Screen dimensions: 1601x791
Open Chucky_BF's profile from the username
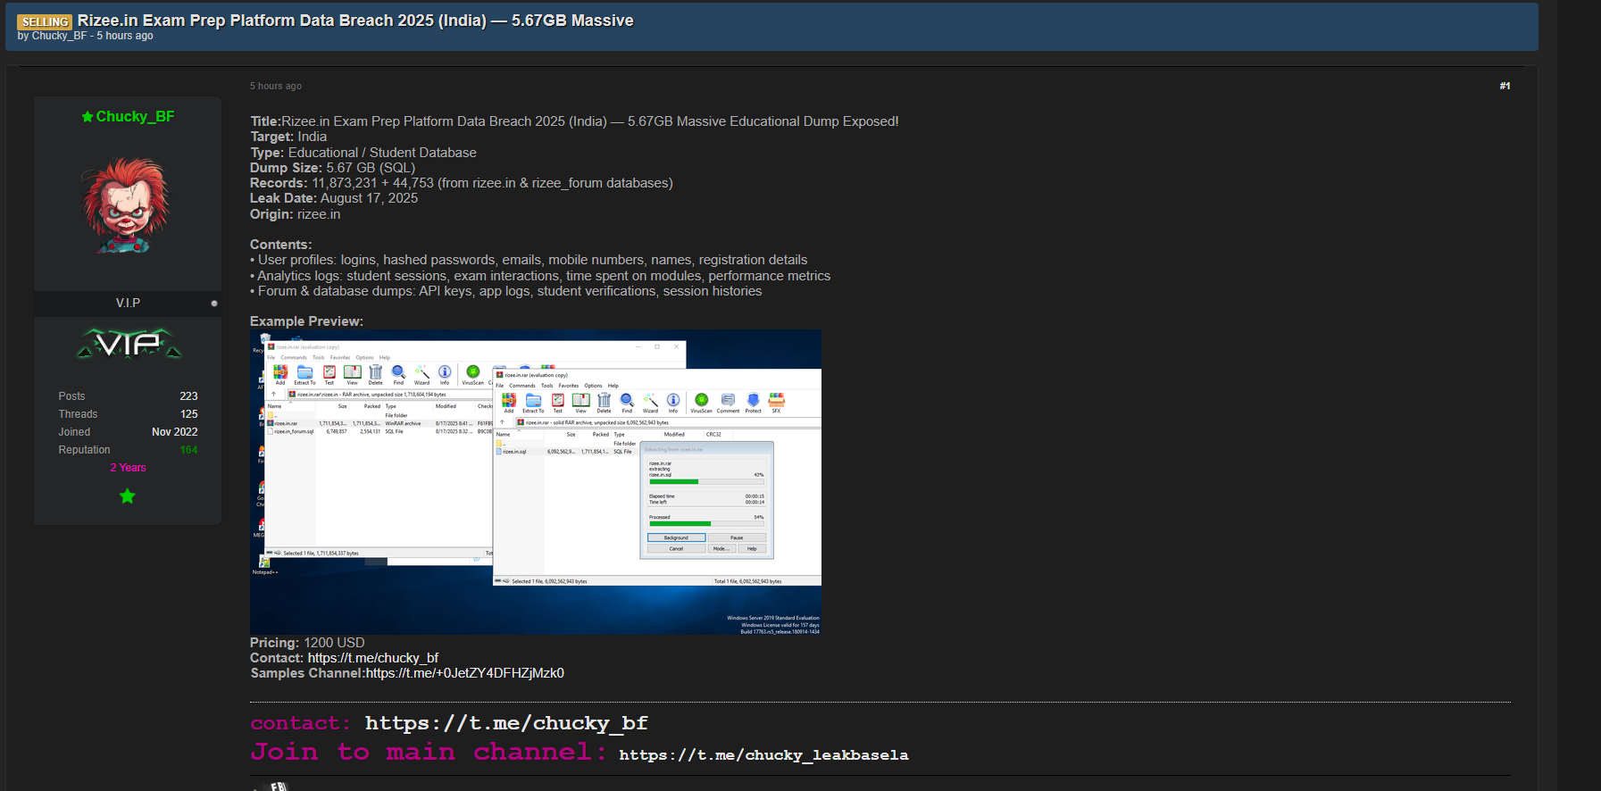click(135, 116)
